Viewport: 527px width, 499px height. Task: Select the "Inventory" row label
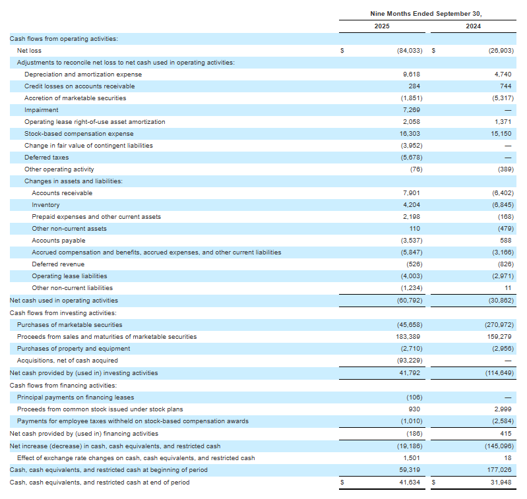(x=46, y=205)
